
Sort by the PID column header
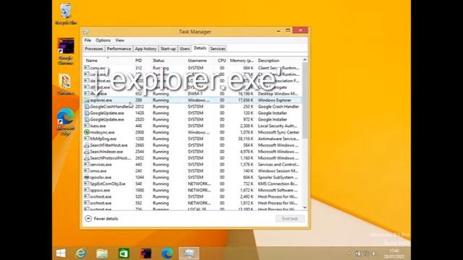(x=138, y=61)
